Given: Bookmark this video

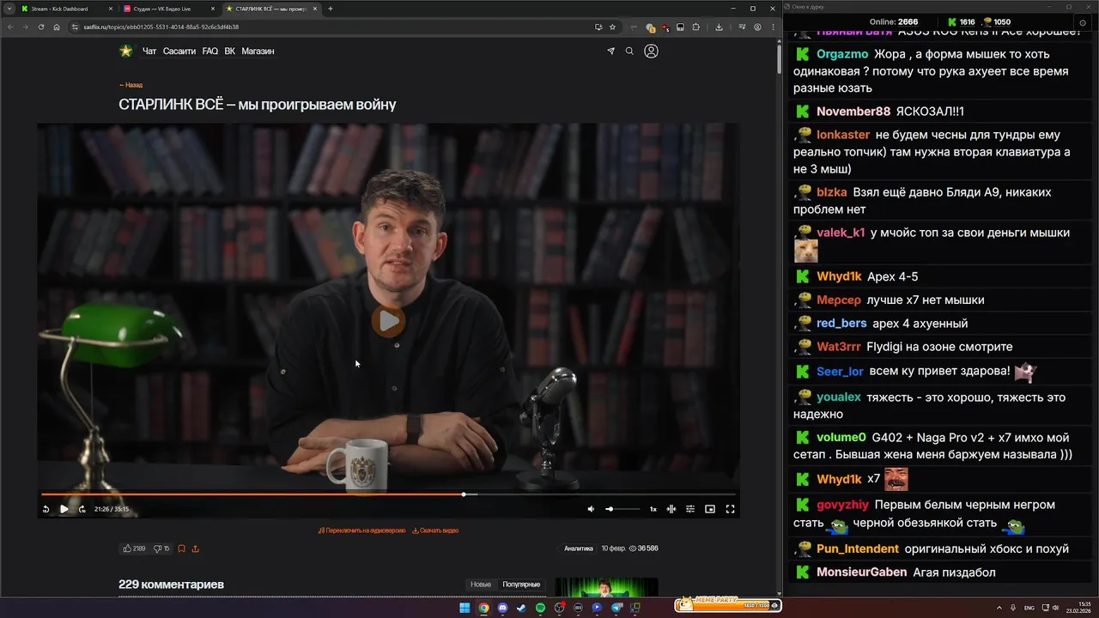Looking at the screenshot, I should tap(181, 548).
